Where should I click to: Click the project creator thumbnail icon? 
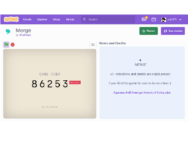8,31
